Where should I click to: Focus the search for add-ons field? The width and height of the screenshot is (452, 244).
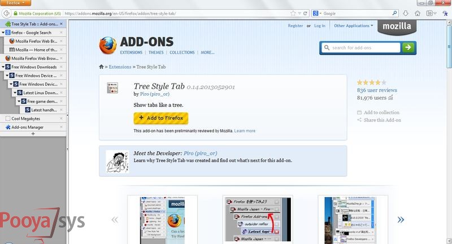[x=360, y=47]
